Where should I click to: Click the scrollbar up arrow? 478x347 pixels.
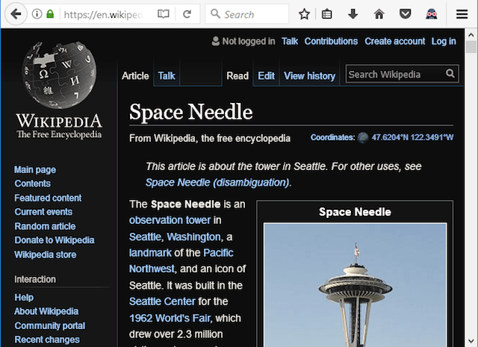[471, 35]
